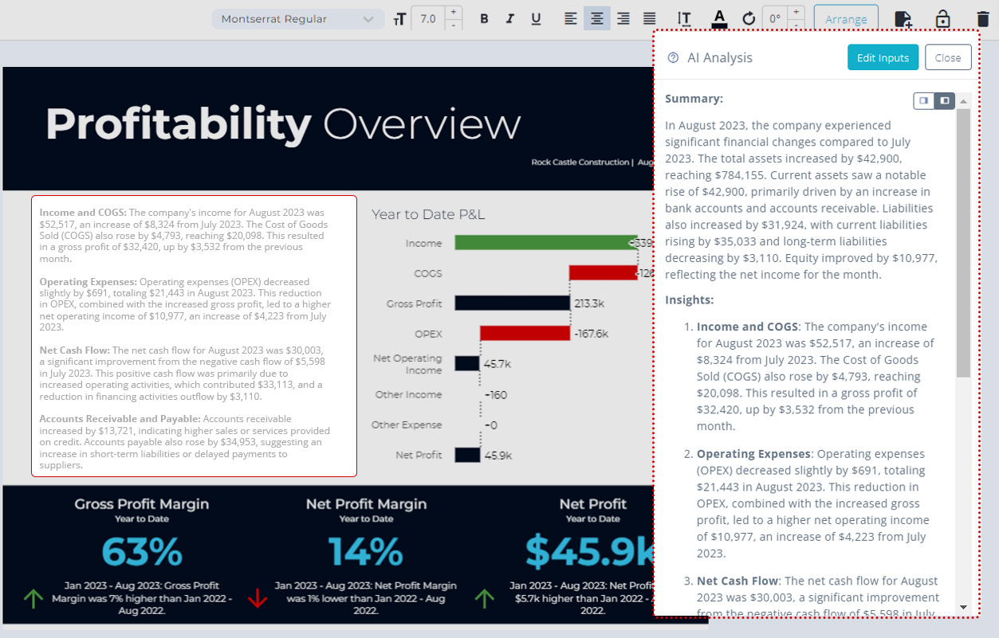Click the red OPEX bar
The image size is (999, 638).
[x=525, y=334]
